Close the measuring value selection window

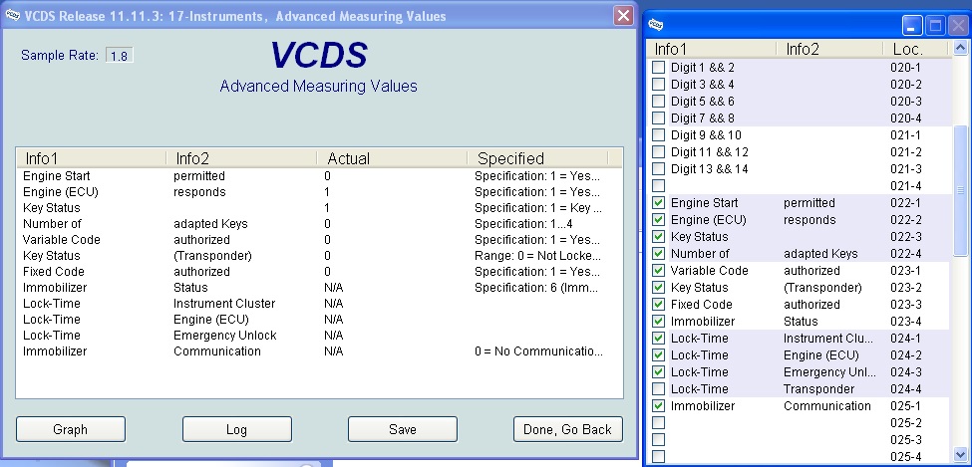[x=959, y=26]
